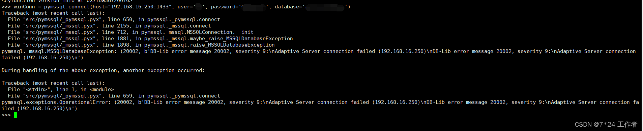Click "During handling of the above exception" line
The width and height of the screenshot is (643, 131).
pos(103,70)
